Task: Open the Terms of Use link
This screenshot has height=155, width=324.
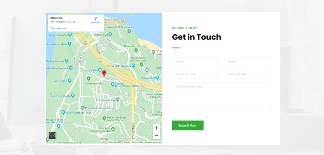Action: click(138, 142)
